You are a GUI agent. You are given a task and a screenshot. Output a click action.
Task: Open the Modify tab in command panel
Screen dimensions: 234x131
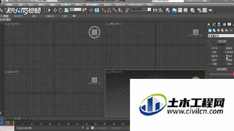click(x=214, y=25)
